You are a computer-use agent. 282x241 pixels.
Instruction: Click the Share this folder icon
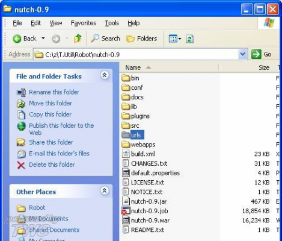click(21, 142)
